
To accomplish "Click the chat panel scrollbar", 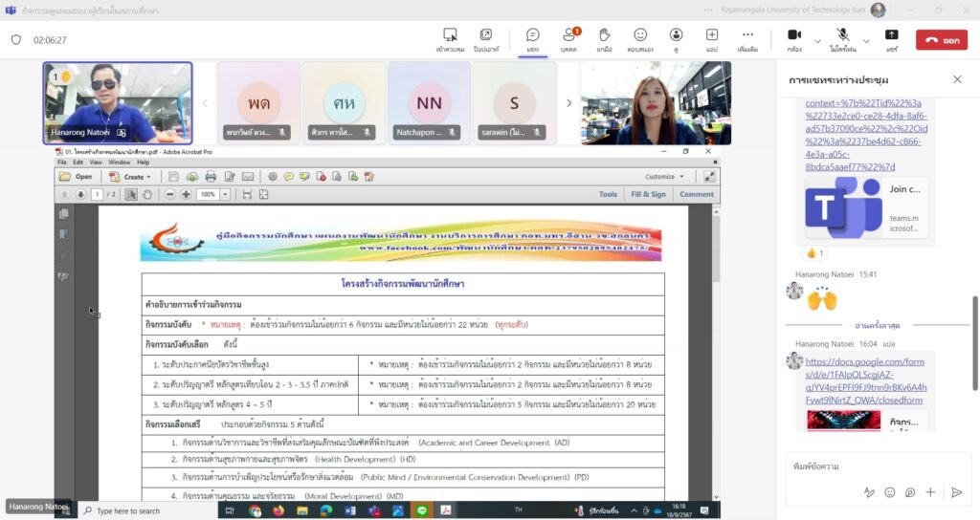I will pyautogui.click(x=975, y=335).
